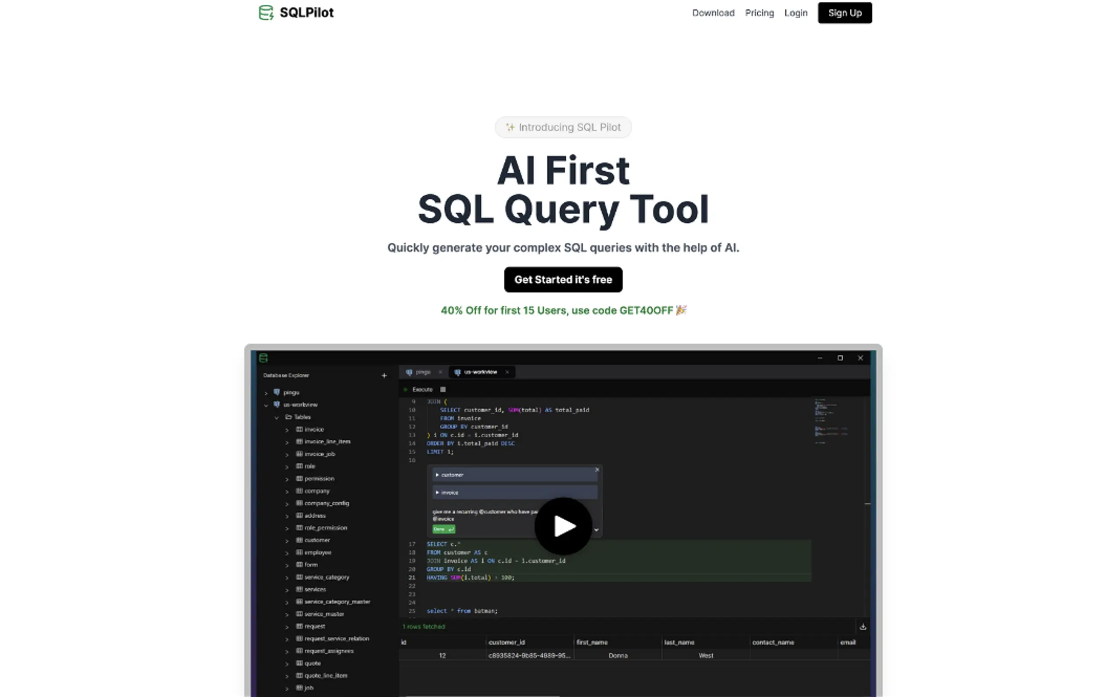
Task: Collapse the Tables folder
Action: point(277,418)
